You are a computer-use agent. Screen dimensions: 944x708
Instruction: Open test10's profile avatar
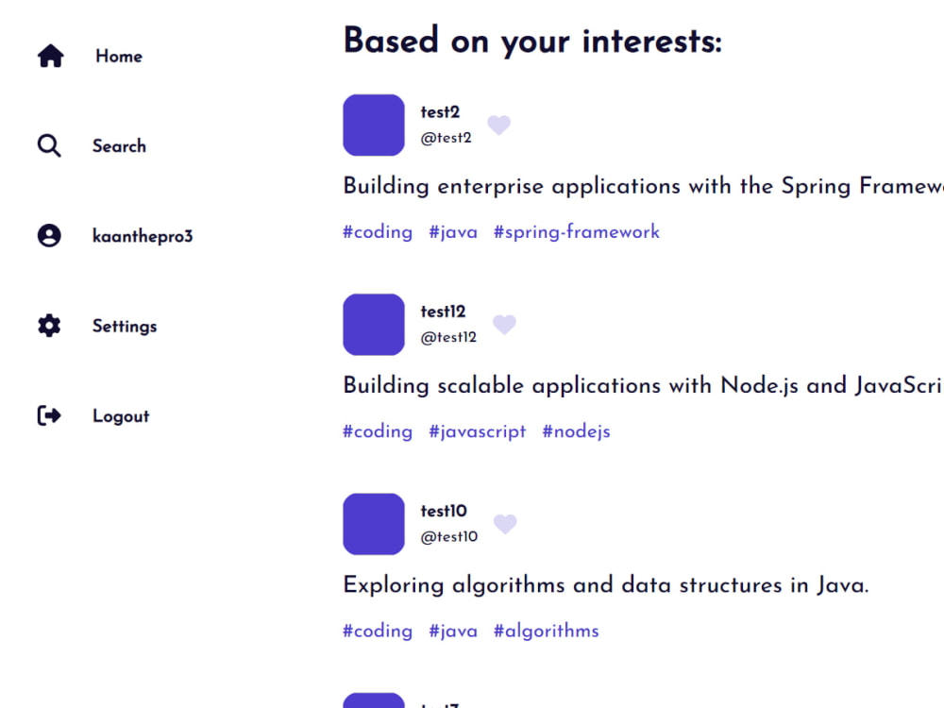[x=374, y=524]
